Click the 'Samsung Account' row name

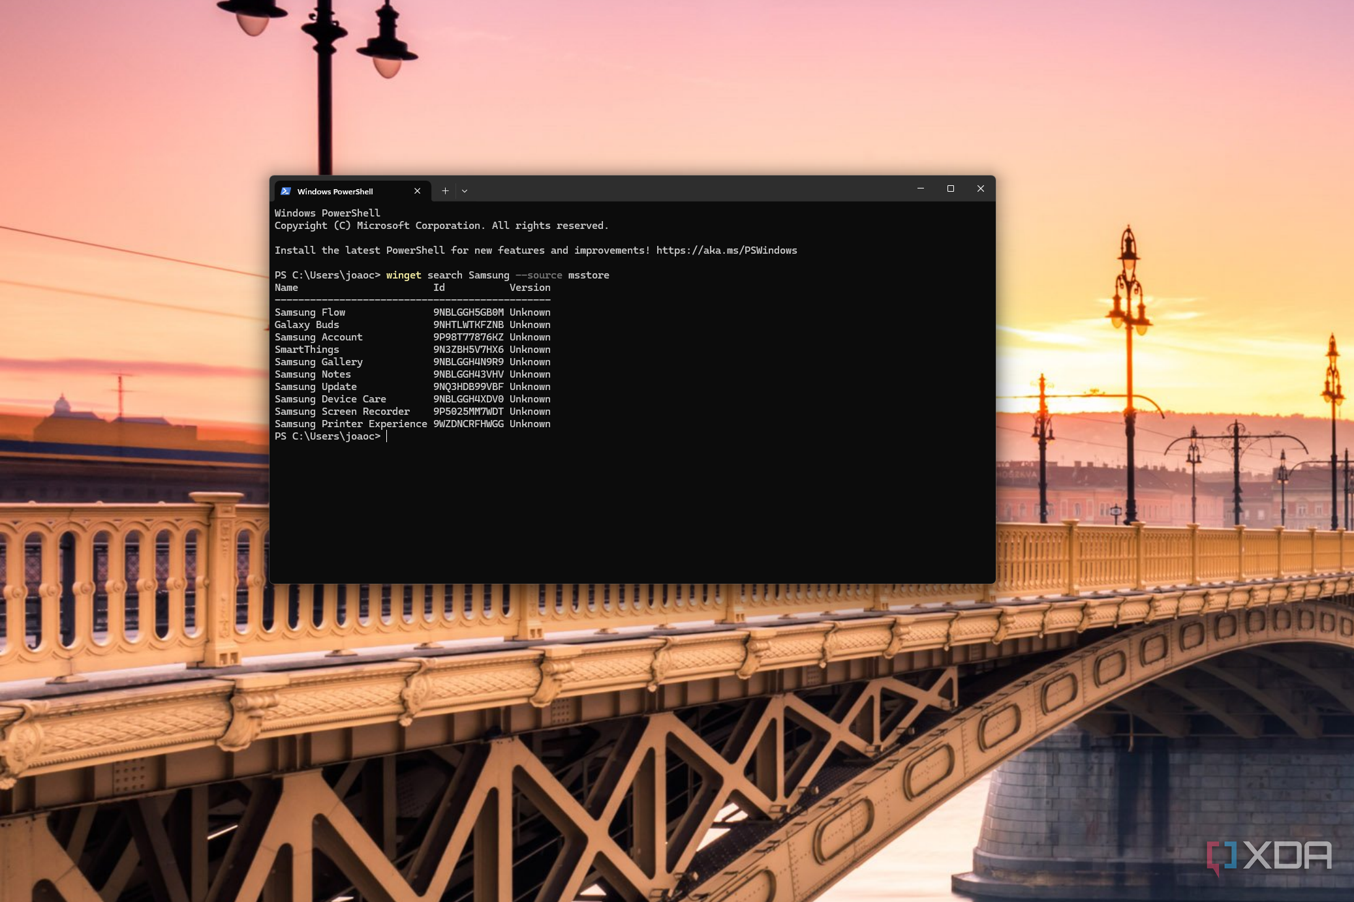point(318,337)
